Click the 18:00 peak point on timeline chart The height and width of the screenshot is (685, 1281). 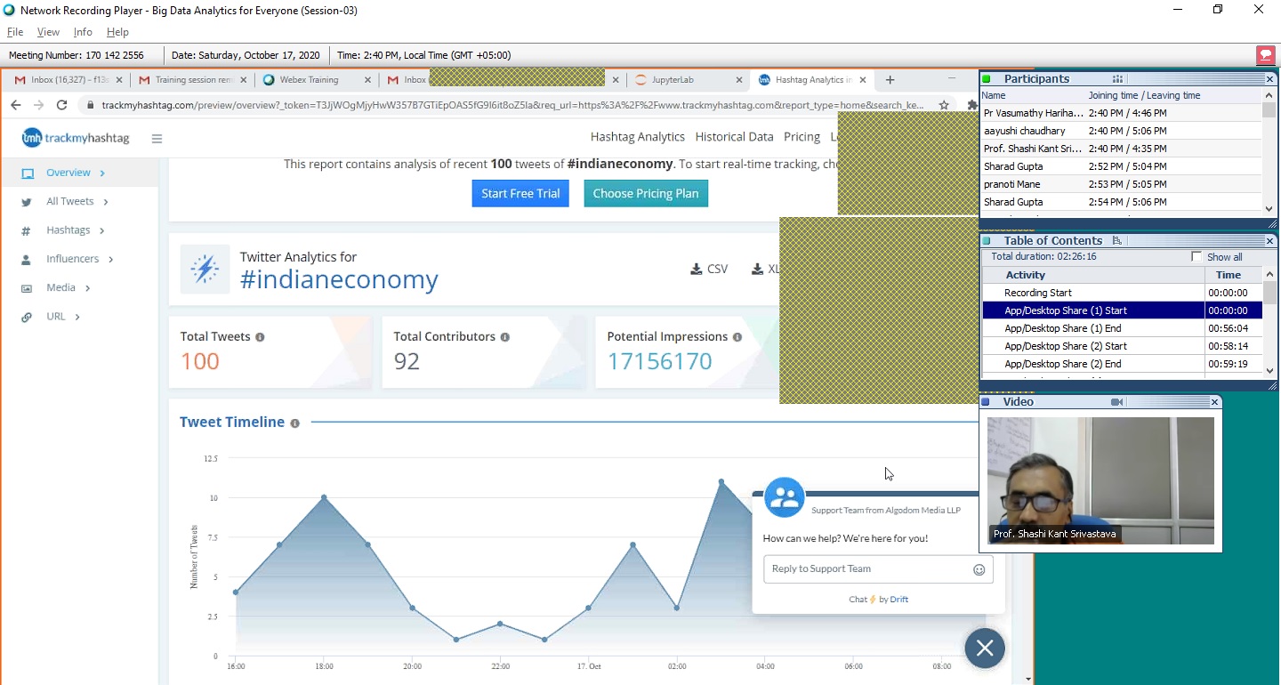click(324, 497)
